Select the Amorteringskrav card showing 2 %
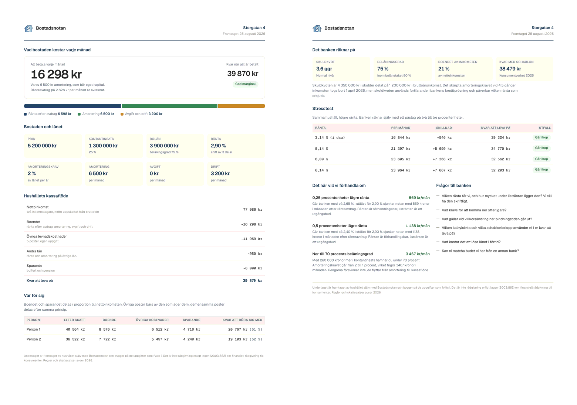The image size is (577, 405). [x=53, y=174]
